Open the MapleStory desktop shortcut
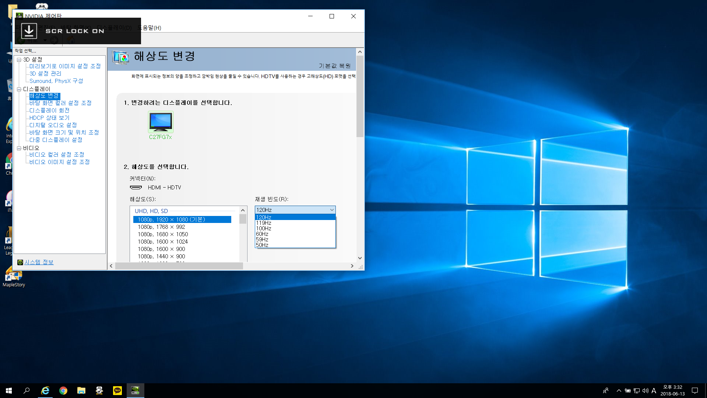This screenshot has width=707, height=398. [x=14, y=277]
